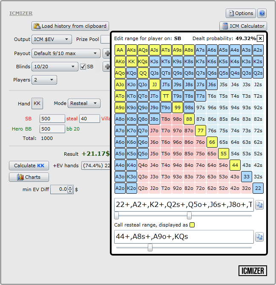This screenshot has height=285, width=276.
Task: Select the Q4o hand cell
Action: pyautogui.click(x=143, y=165)
